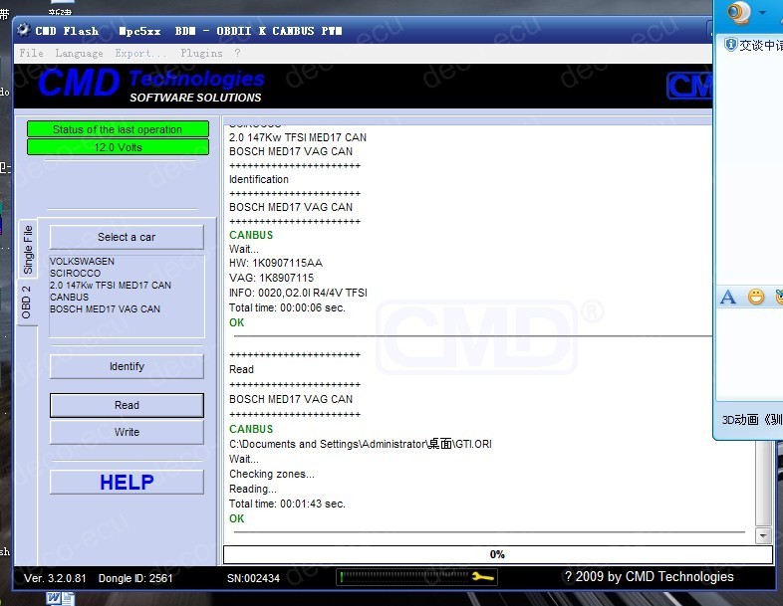
Task: Click the smiley emoticon icon in chat window
Action: pos(756,297)
